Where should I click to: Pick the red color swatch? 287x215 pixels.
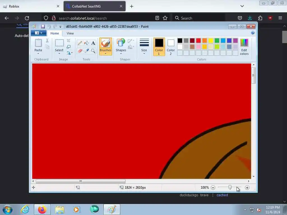click(x=198, y=41)
